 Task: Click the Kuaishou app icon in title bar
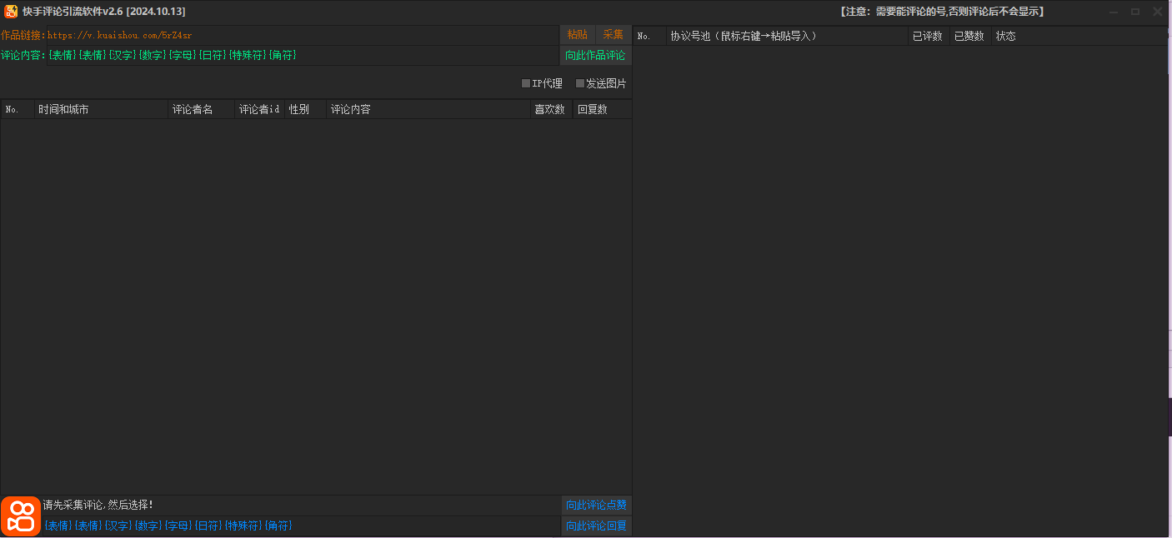coord(11,12)
